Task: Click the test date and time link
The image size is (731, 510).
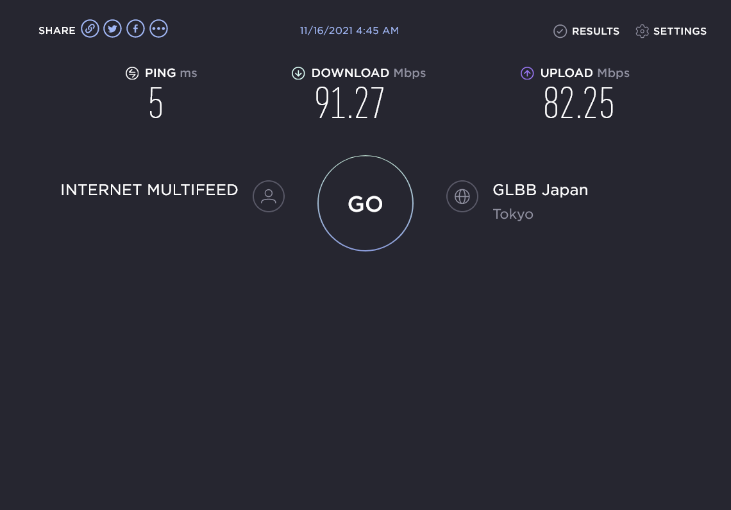Action: tap(349, 31)
